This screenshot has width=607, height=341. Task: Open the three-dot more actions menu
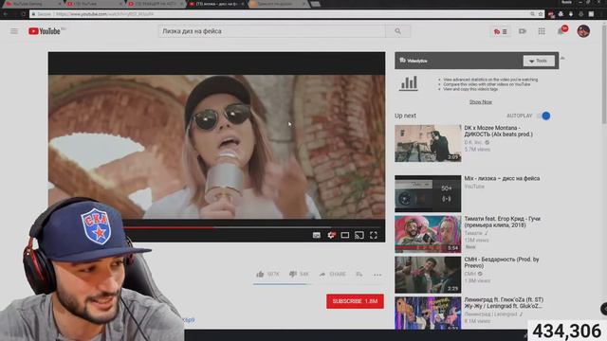377,275
